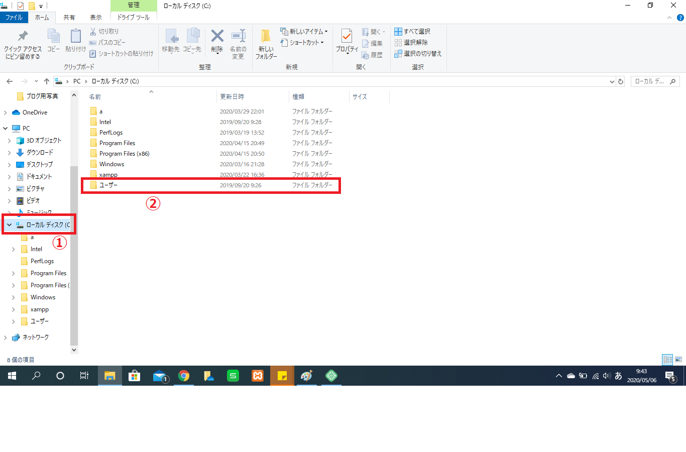Expand the ダウンロード tree node
Screen dimensions: 686x452
click(x=10, y=153)
